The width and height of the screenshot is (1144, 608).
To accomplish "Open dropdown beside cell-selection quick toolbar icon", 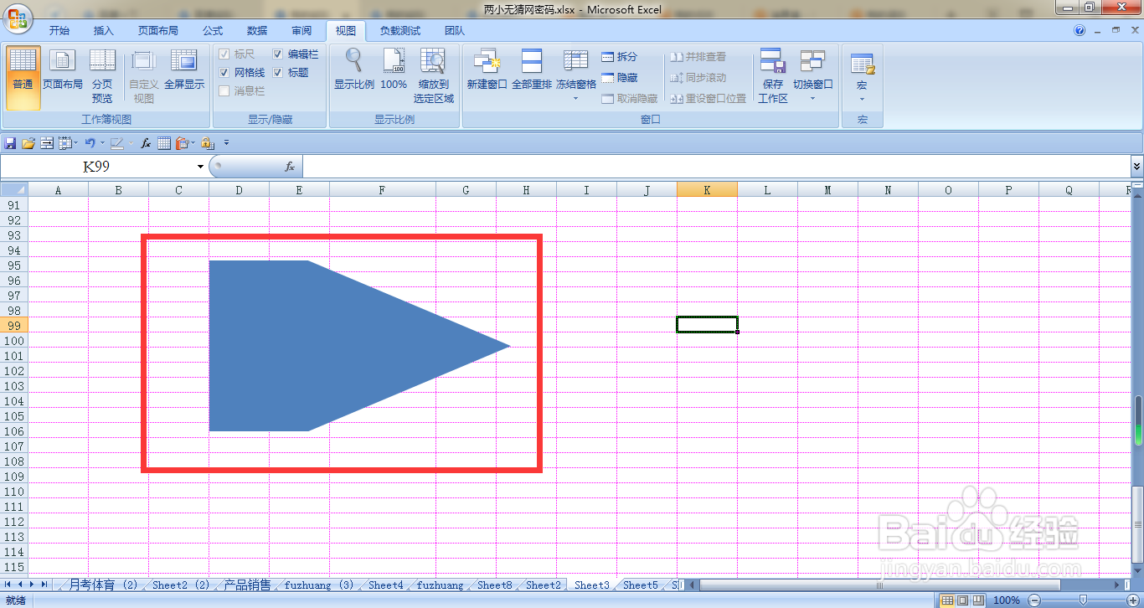I will click(75, 144).
